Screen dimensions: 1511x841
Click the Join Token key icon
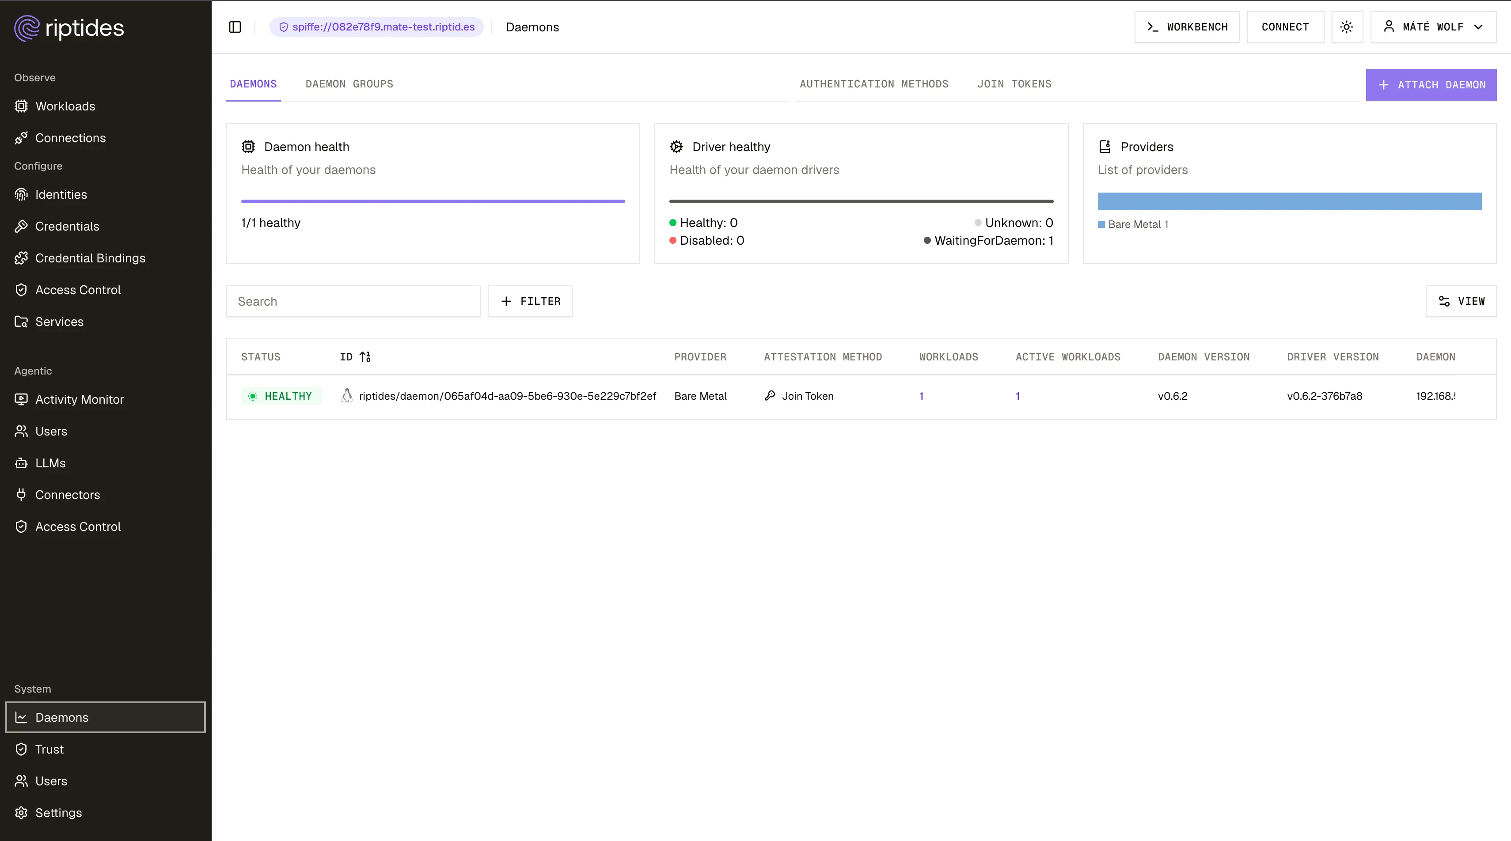[770, 396]
